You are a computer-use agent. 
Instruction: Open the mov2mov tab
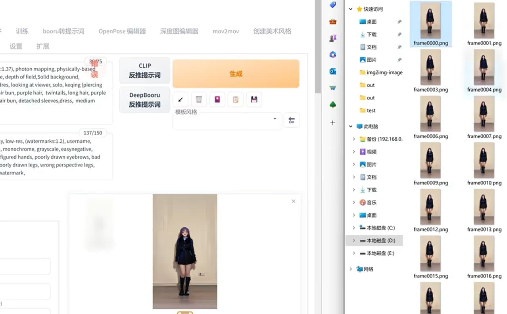225,31
